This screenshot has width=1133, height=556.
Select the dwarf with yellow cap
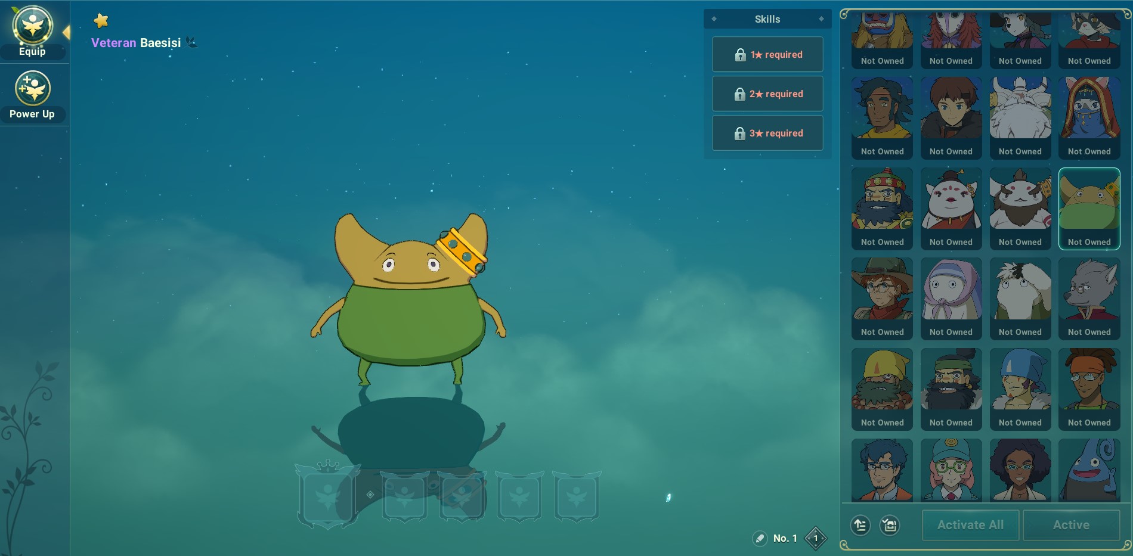(x=882, y=389)
